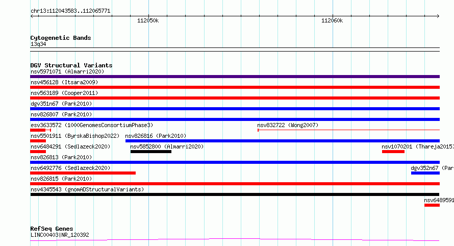Click the nsv6484291 (Sedlazeck2020) label
The image size is (454, 246).
[70, 146]
